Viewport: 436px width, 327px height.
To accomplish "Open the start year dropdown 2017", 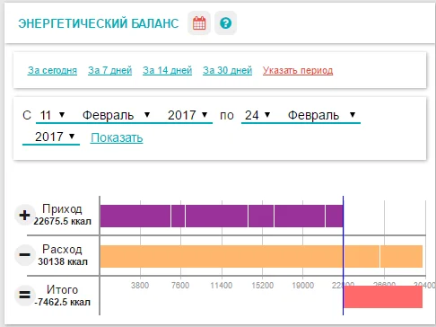I will tap(187, 115).
